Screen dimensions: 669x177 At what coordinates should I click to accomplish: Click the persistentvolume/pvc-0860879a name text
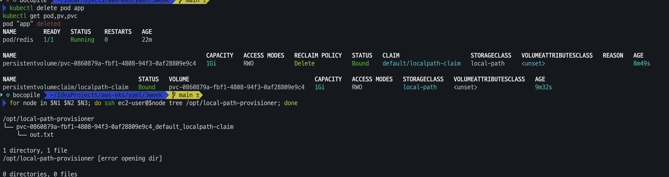tap(99, 63)
